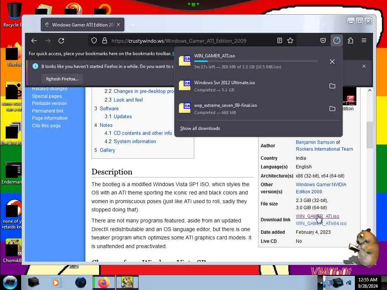Image resolution: width=387 pixels, height=290 pixels.
Task: Open Printable version sidebar link
Action: pyautogui.click(x=50, y=103)
